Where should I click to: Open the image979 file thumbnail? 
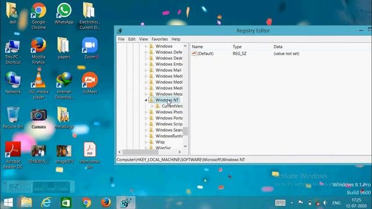pyautogui.click(x=64, y=154)
